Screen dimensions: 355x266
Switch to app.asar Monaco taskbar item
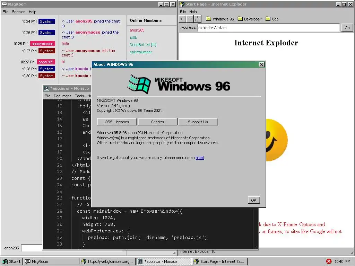point(164,261)
